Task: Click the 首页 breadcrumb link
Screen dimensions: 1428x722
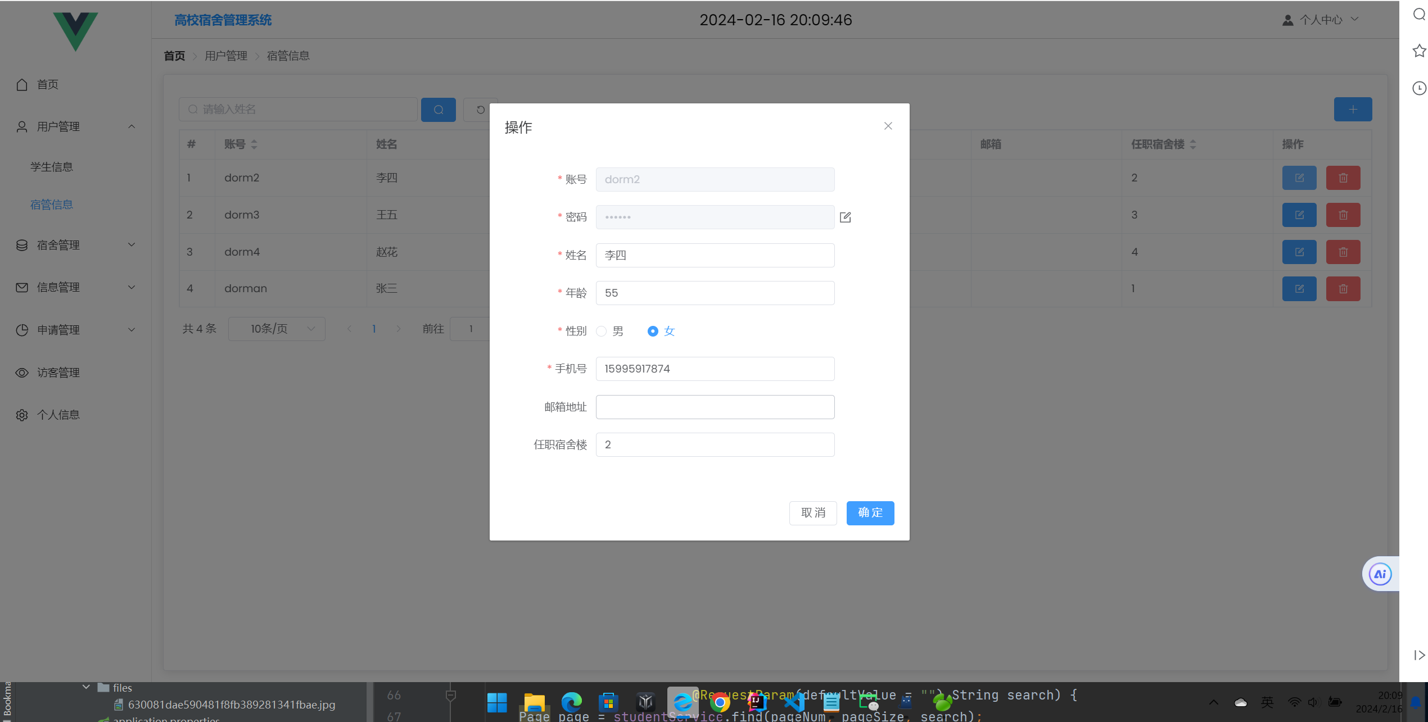Action: pos(174,56)
